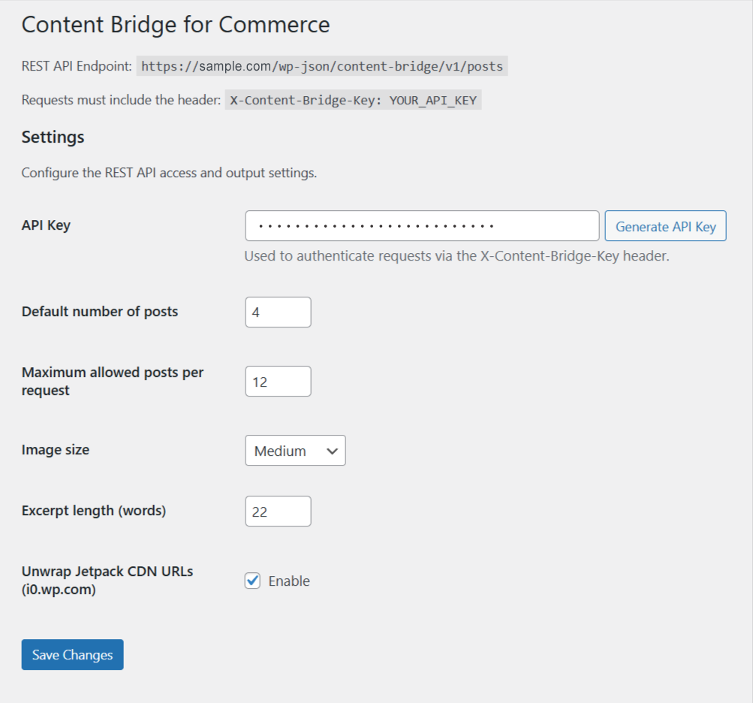Click the Generate API Key button
The width and height of the screenshot is (753, 703).
pos(665,226)
